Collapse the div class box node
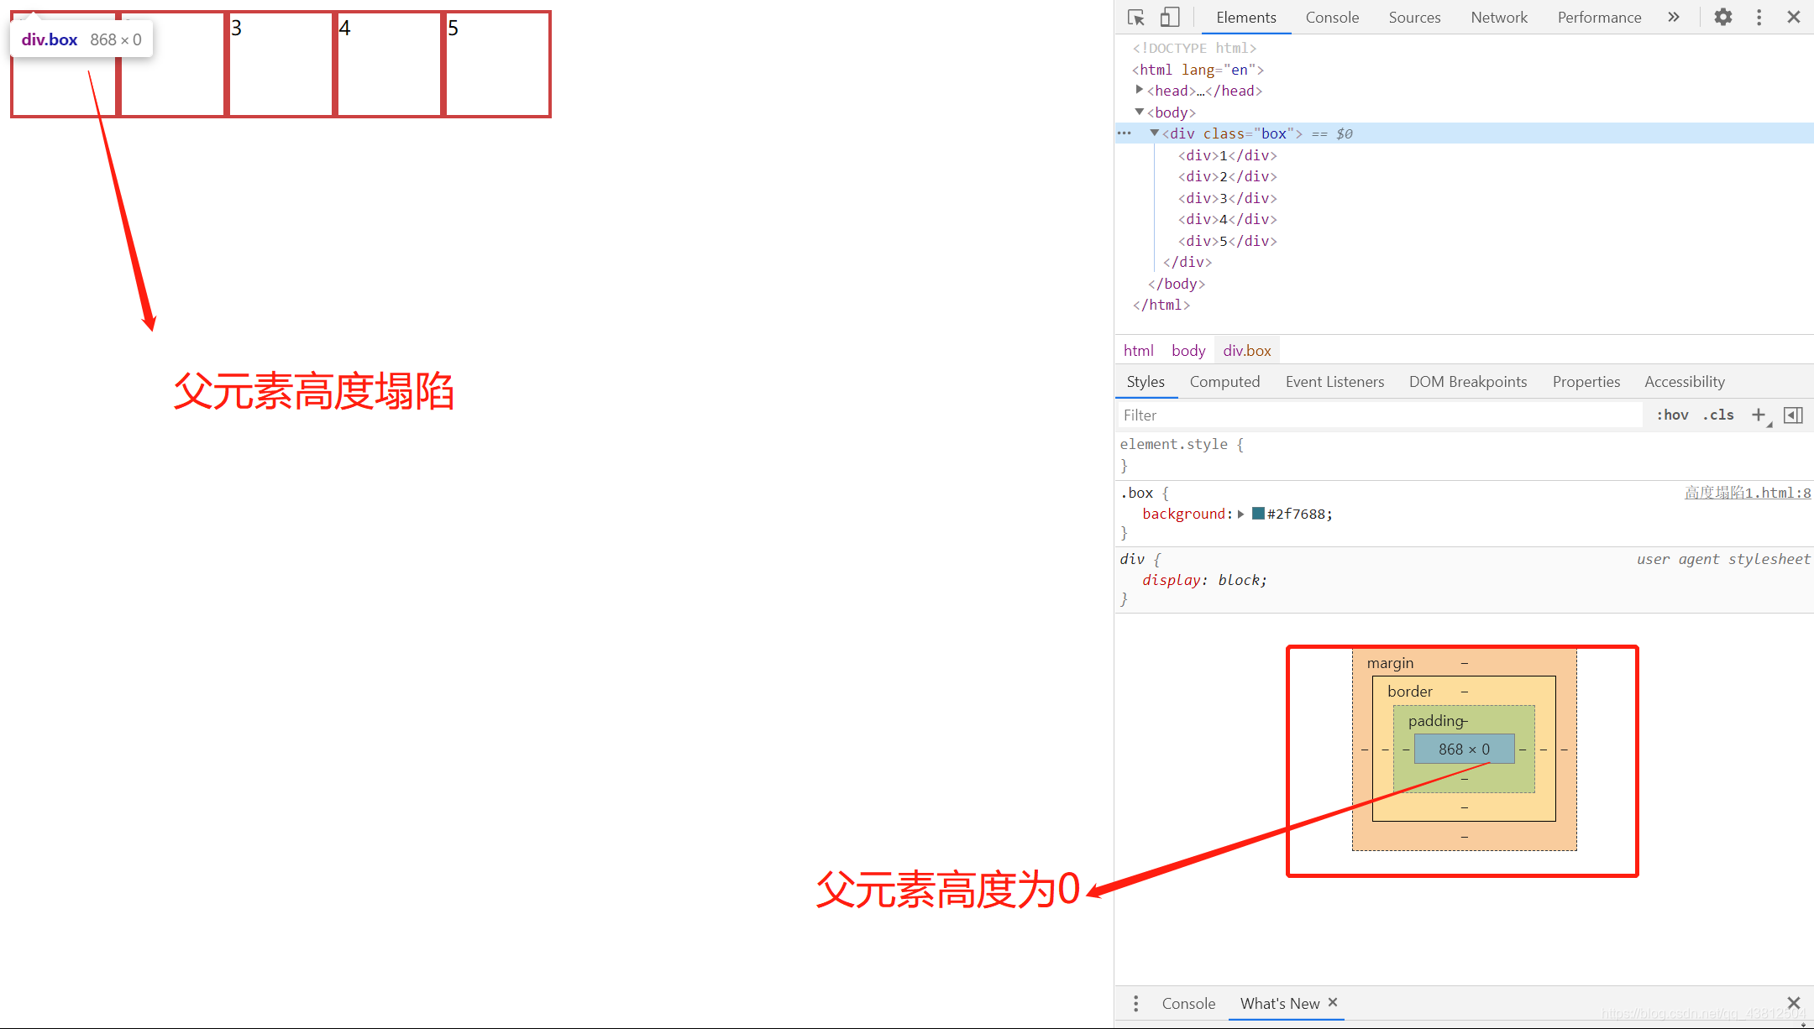Screen dimensions: 1814x1029 1154,133
